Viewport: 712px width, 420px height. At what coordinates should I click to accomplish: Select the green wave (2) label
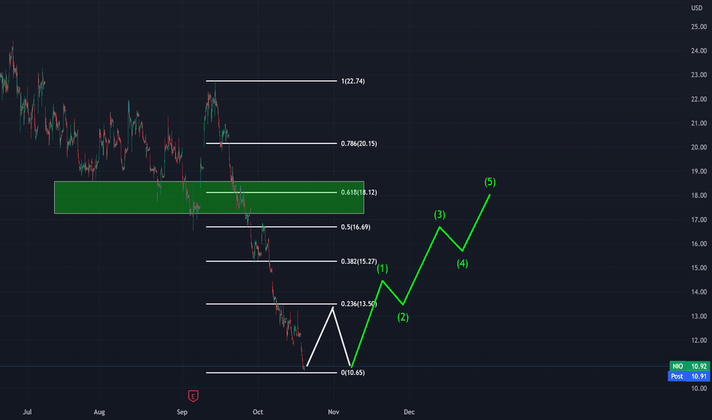click(x=403, y=318)
